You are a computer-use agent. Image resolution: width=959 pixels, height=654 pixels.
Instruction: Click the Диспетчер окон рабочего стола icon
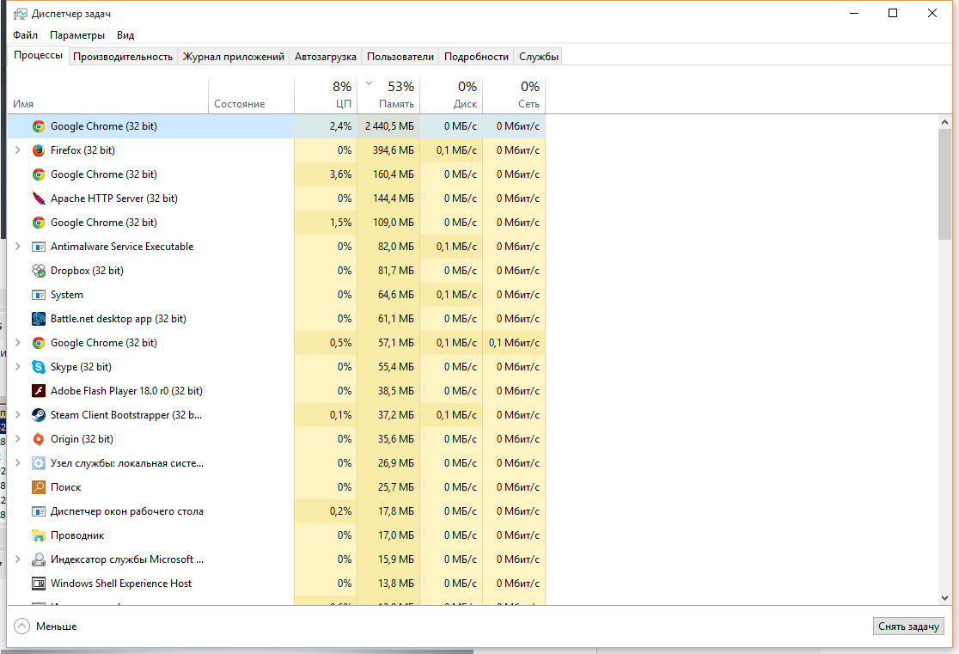[x=39, y=511]
